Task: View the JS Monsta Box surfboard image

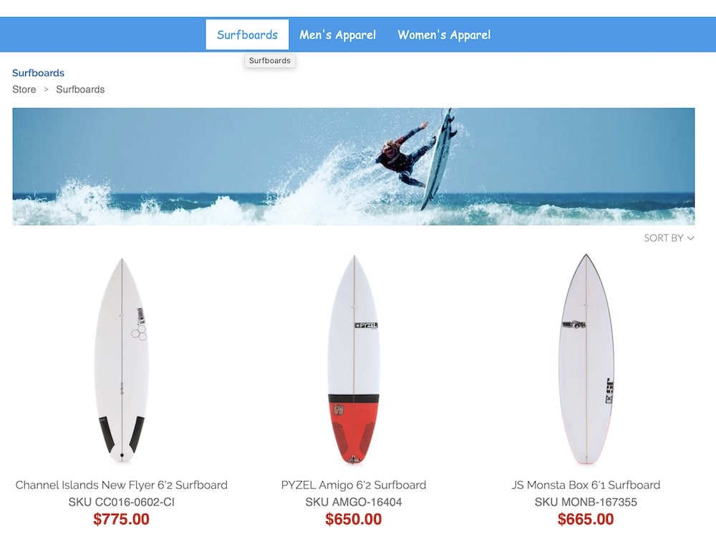Action: point(586,360)
